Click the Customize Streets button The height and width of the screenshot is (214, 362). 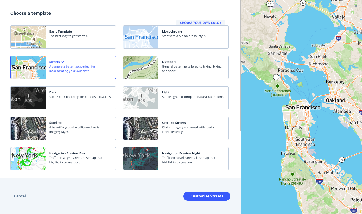[x=207, y=196]
